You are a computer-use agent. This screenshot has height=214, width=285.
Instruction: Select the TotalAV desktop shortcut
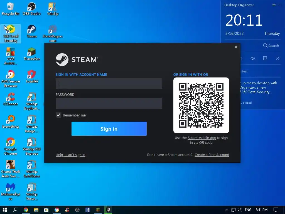tap(32, 77)
